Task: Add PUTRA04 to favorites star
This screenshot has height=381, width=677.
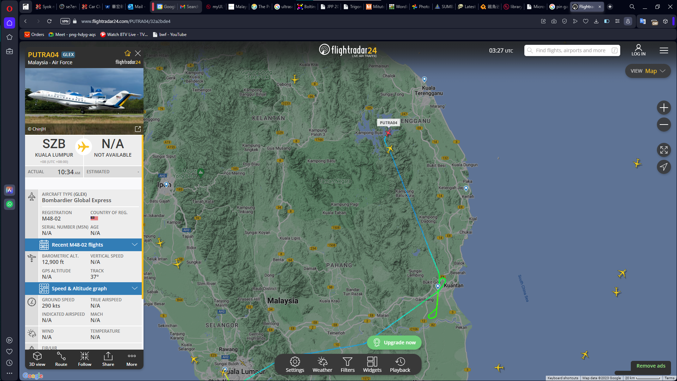Action: tap(128, 53)
